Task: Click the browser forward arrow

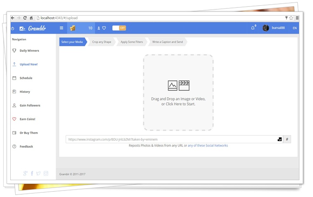Action: click(x=19, y=18)
